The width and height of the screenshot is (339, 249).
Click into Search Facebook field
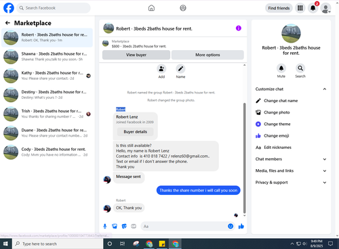pos(54,8)
